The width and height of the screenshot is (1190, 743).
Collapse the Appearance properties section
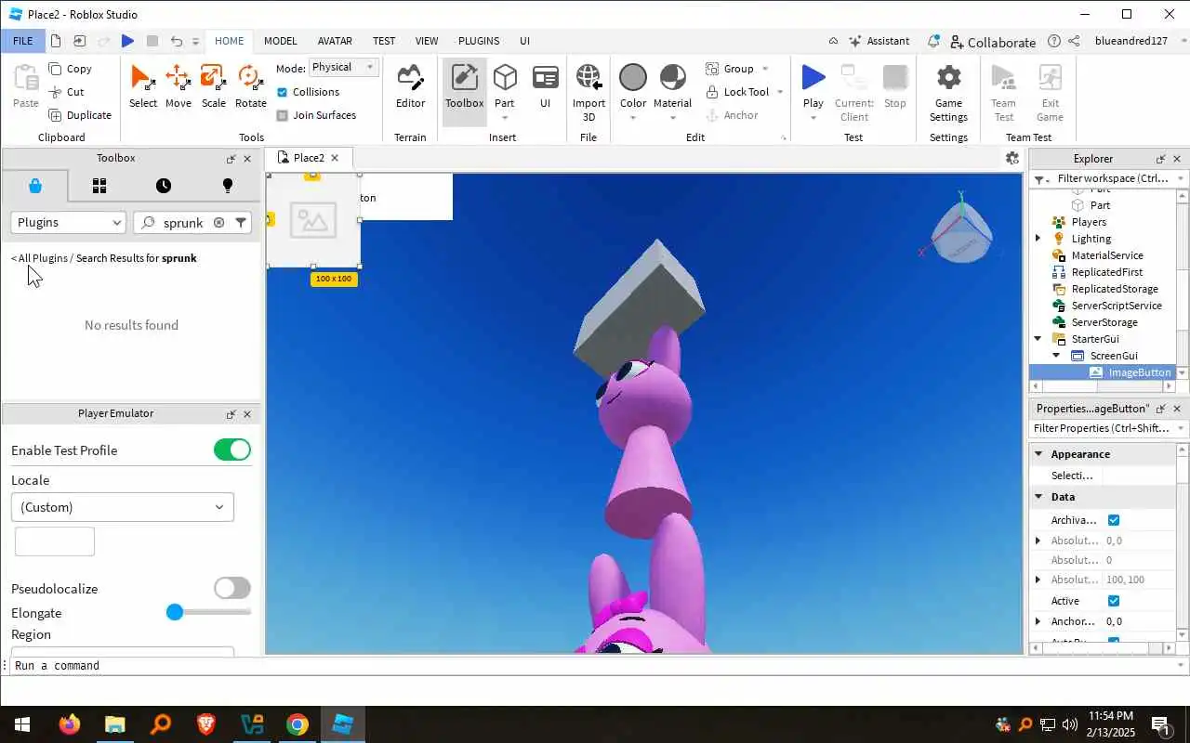(x=1038, y=454)
